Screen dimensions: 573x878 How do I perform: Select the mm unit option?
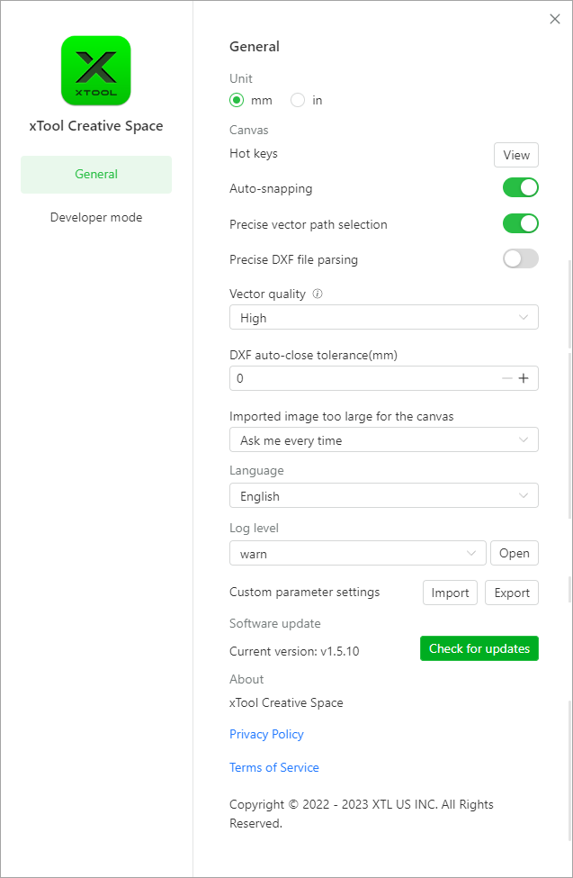[x=237, y=100]
